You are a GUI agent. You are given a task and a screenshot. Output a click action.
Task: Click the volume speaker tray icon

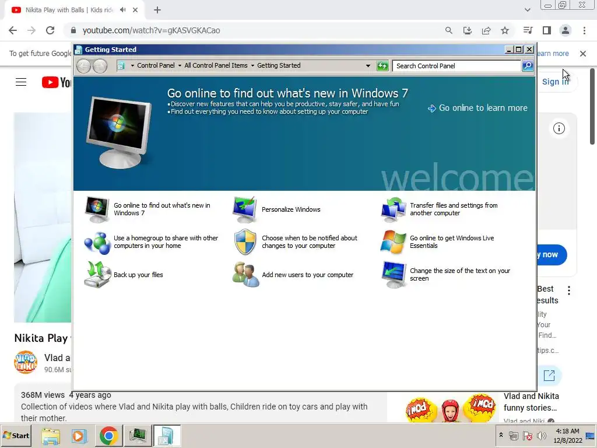click(541, 435)
